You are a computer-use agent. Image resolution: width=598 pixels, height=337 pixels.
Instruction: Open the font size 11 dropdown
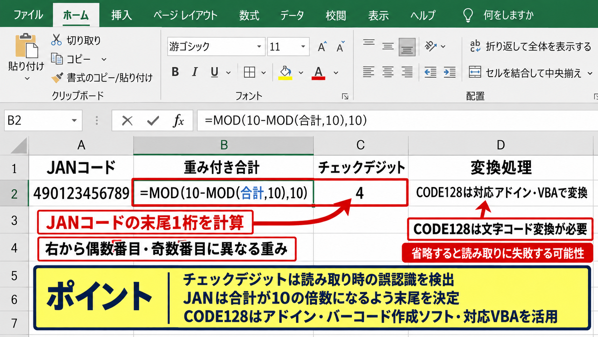point(303,47)
